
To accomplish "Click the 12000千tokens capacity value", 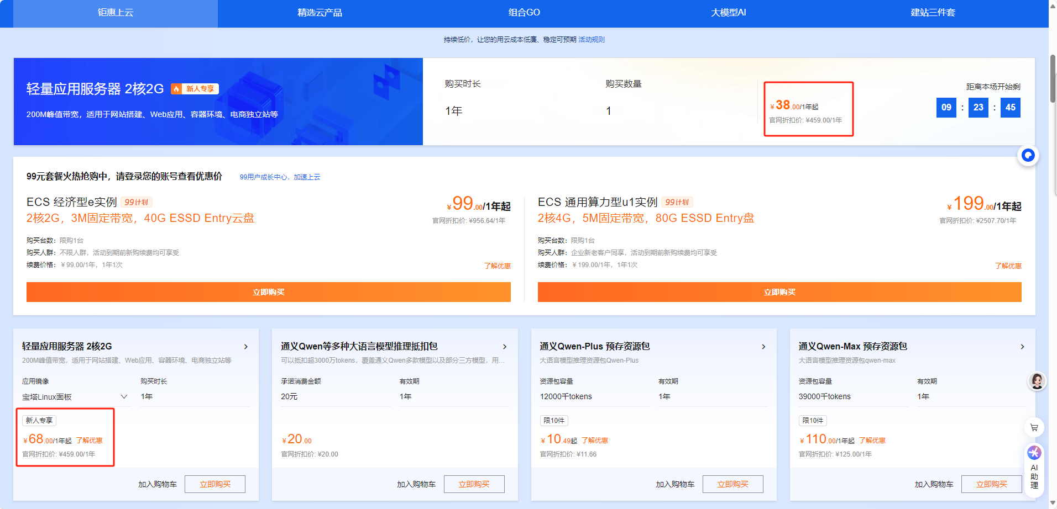I will [566, 396].
